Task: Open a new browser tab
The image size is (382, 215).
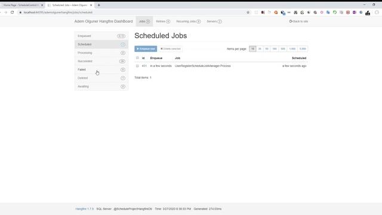Action: (x=98, y=5)
